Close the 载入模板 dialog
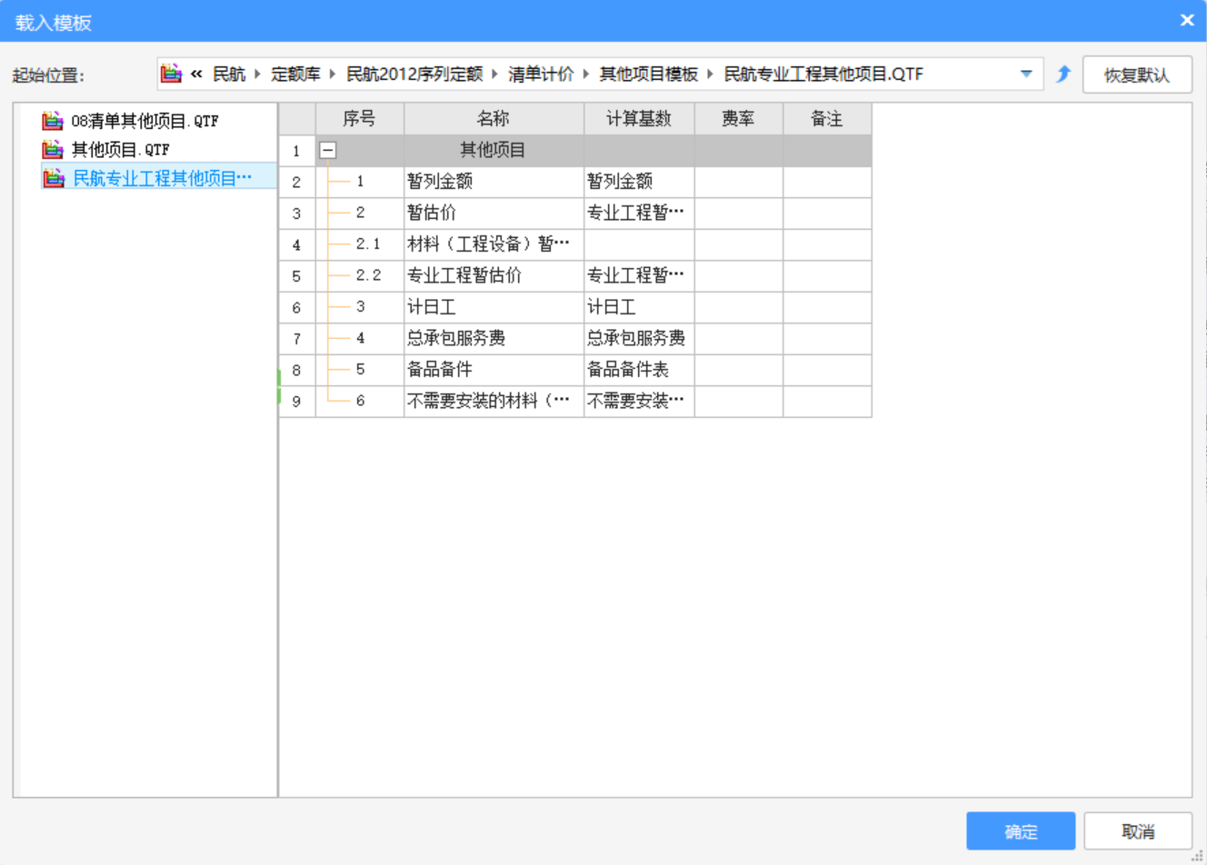Viewport: 1207px width, 865px height. (x=1186, y=21)
